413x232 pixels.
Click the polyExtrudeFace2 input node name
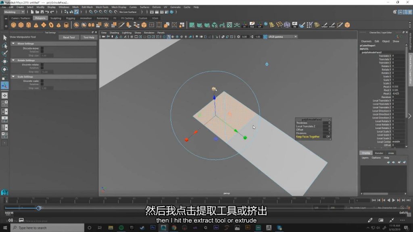click(x=371, y=52)
